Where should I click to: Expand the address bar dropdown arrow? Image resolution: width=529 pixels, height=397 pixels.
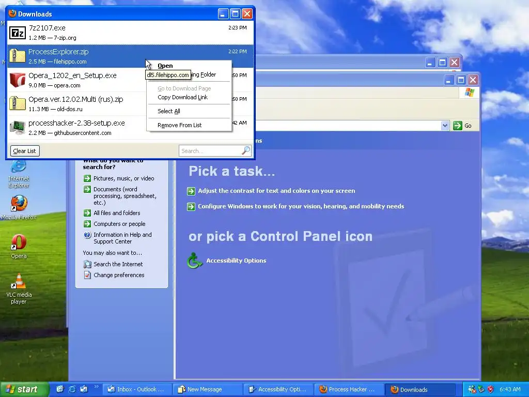coord(445,126)
